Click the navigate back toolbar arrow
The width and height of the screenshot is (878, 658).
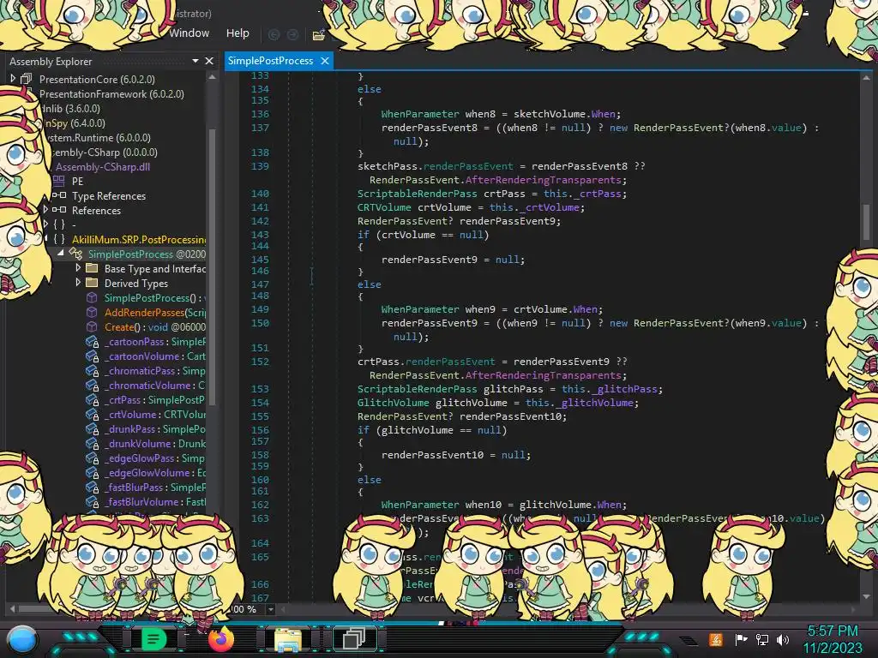click(x=274, y=34)
